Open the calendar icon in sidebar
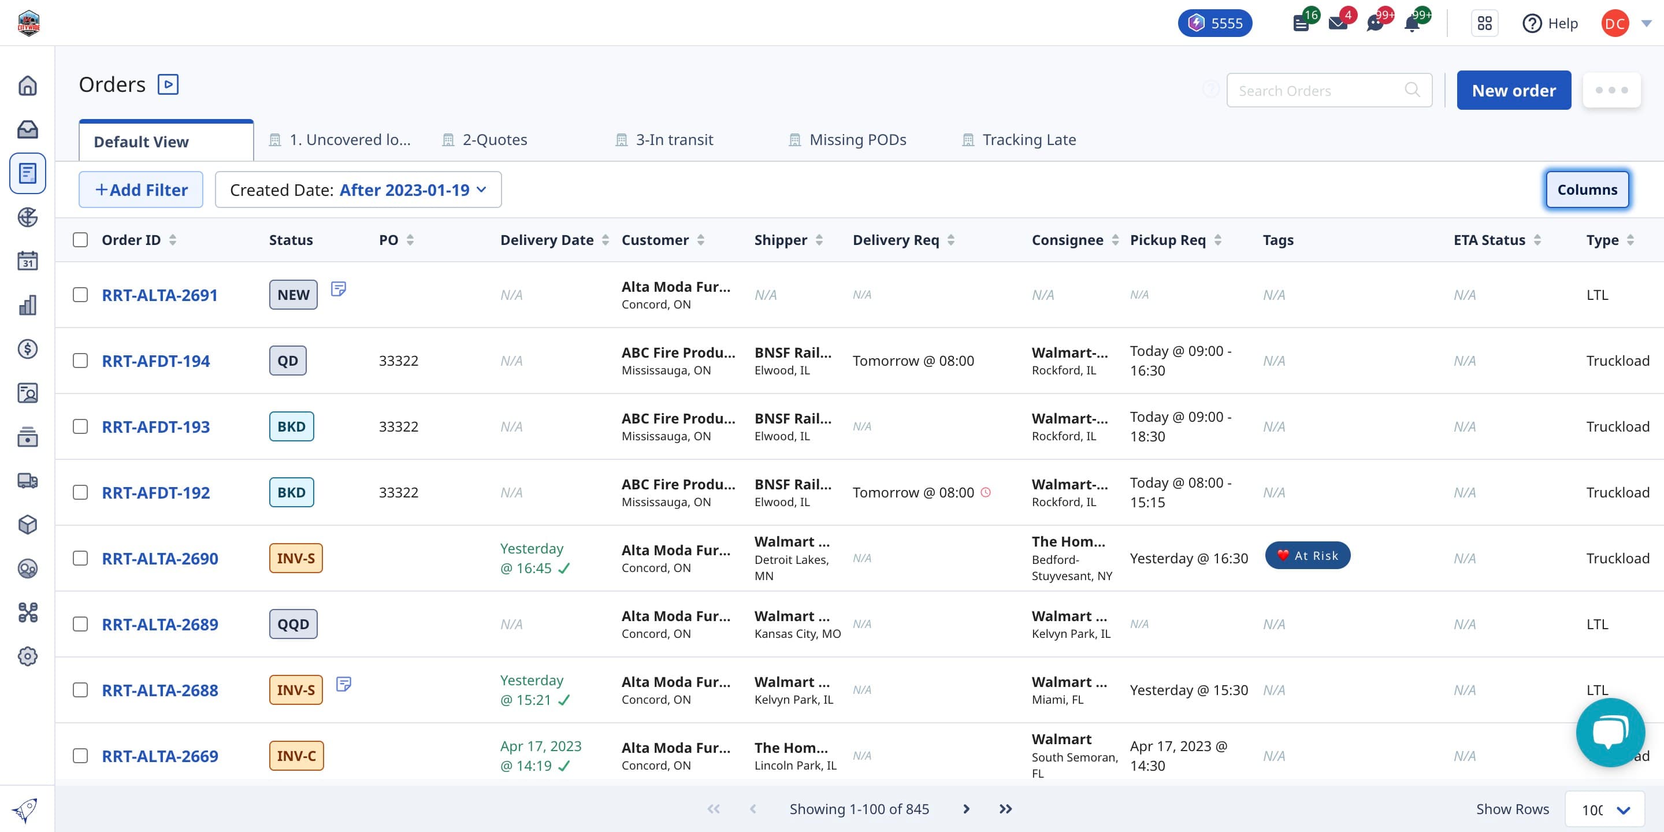Image resolution: width=1664 pixels, height=832 pixels. tap(27, 261)
